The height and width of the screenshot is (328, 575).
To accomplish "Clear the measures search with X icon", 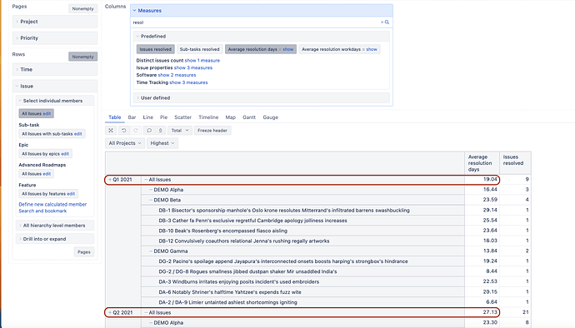I will coord(382,22).
